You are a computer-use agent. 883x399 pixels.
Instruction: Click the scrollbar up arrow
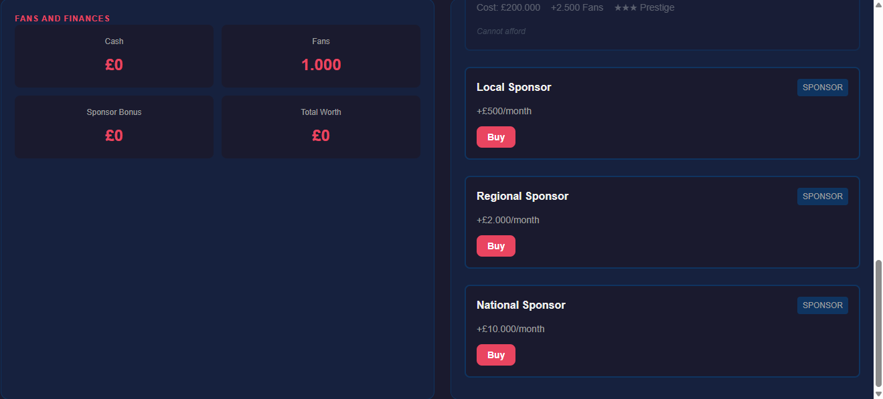click(878, 4)
